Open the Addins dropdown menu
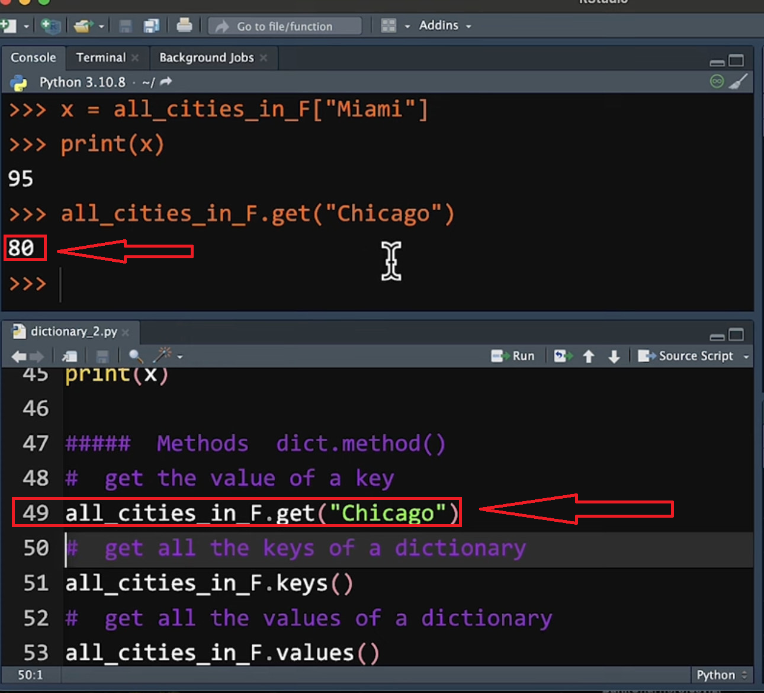Image resolution: width=764 pixels, height=693 pixels. point(444,25)
